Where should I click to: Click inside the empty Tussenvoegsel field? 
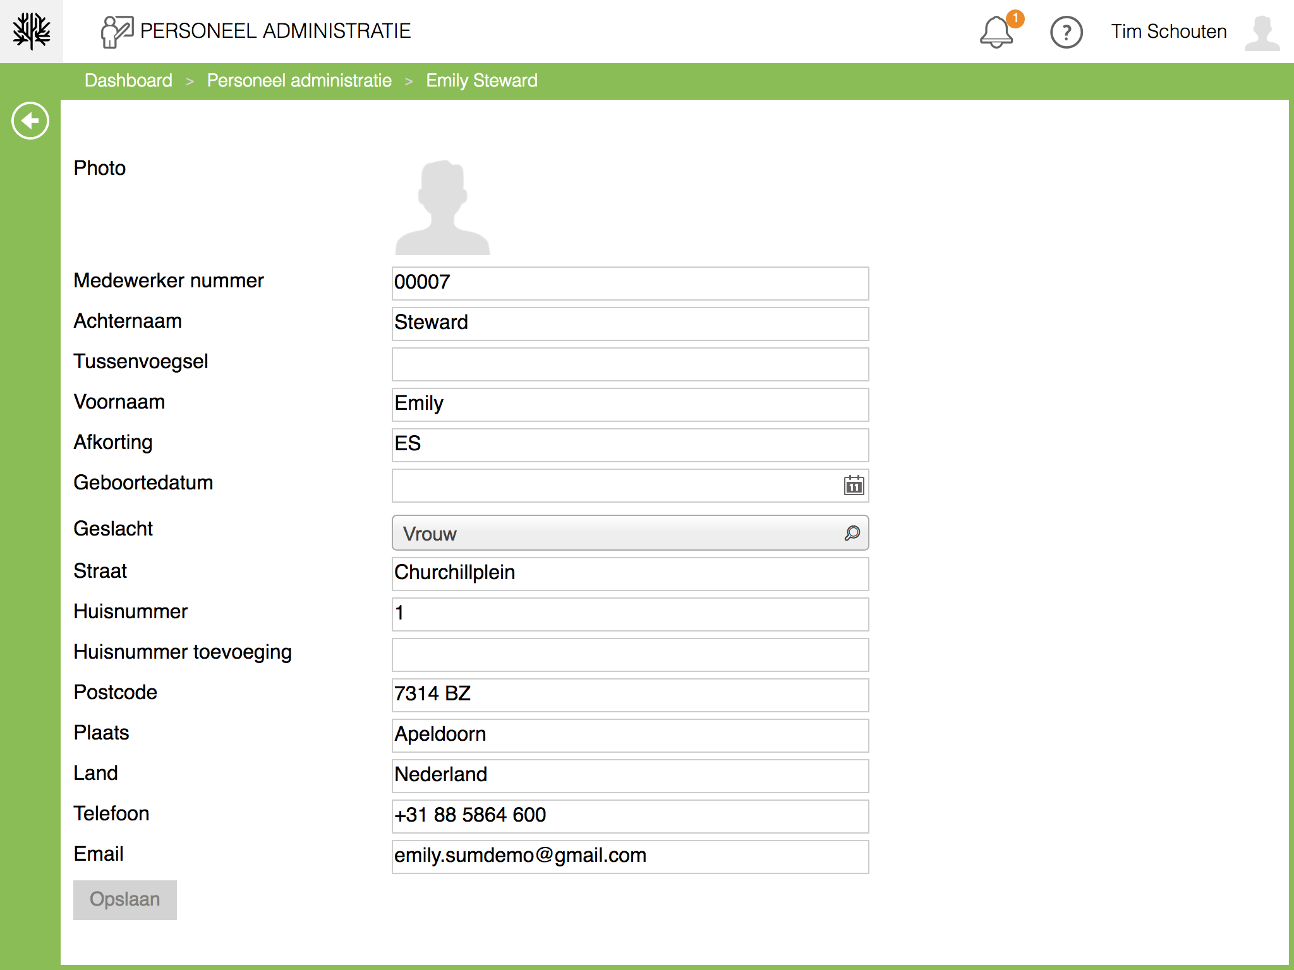[629, 364]
